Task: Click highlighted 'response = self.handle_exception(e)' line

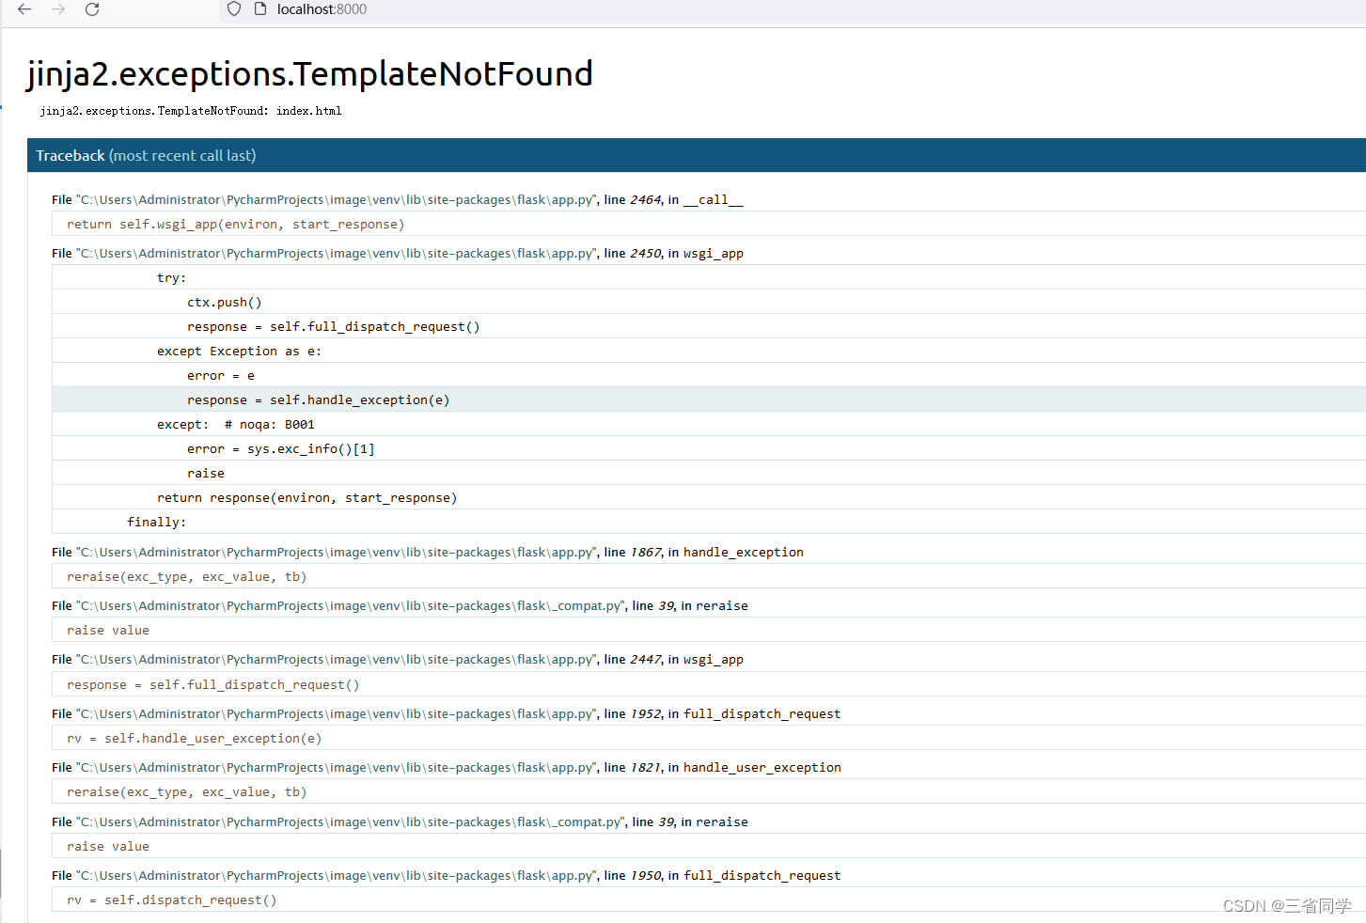Action: tap(709, 399)
